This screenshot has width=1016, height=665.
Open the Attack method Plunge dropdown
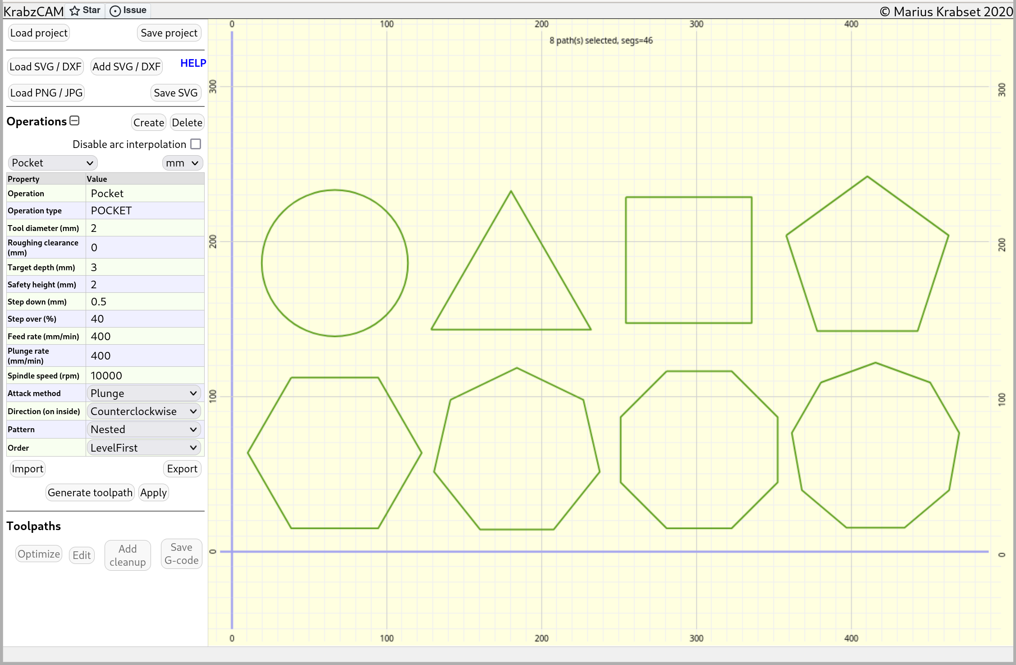[x=144, y=393]
